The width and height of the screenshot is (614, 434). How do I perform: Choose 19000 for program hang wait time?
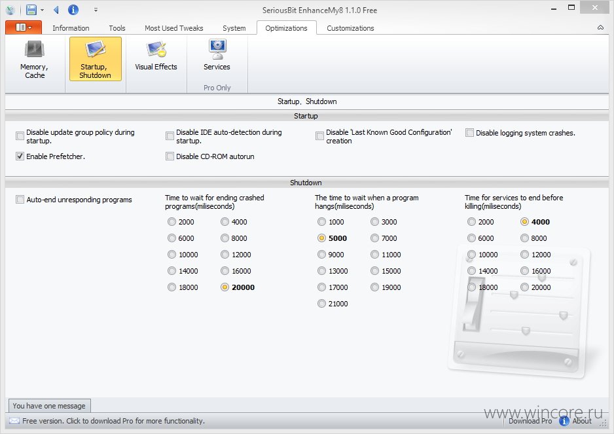click(x=374, y=287)
